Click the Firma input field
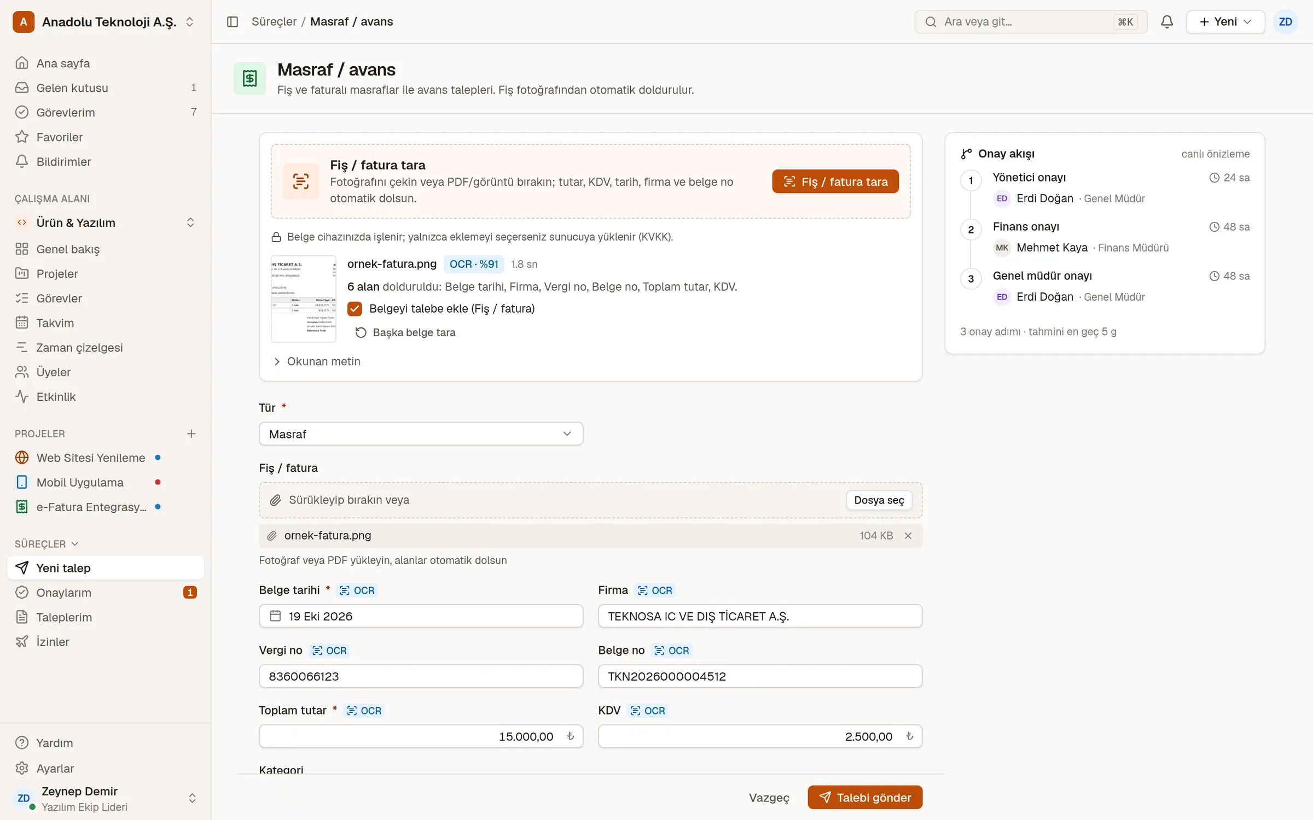This screenshot has width=1313, height=820. pos(760,616)
